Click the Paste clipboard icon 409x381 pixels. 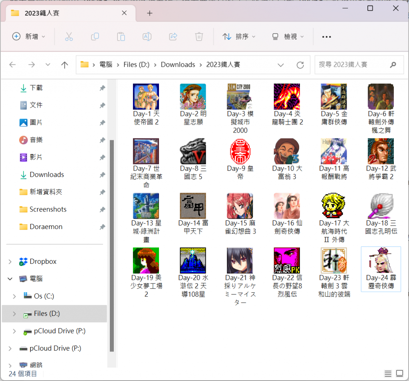tap(121, 36)
